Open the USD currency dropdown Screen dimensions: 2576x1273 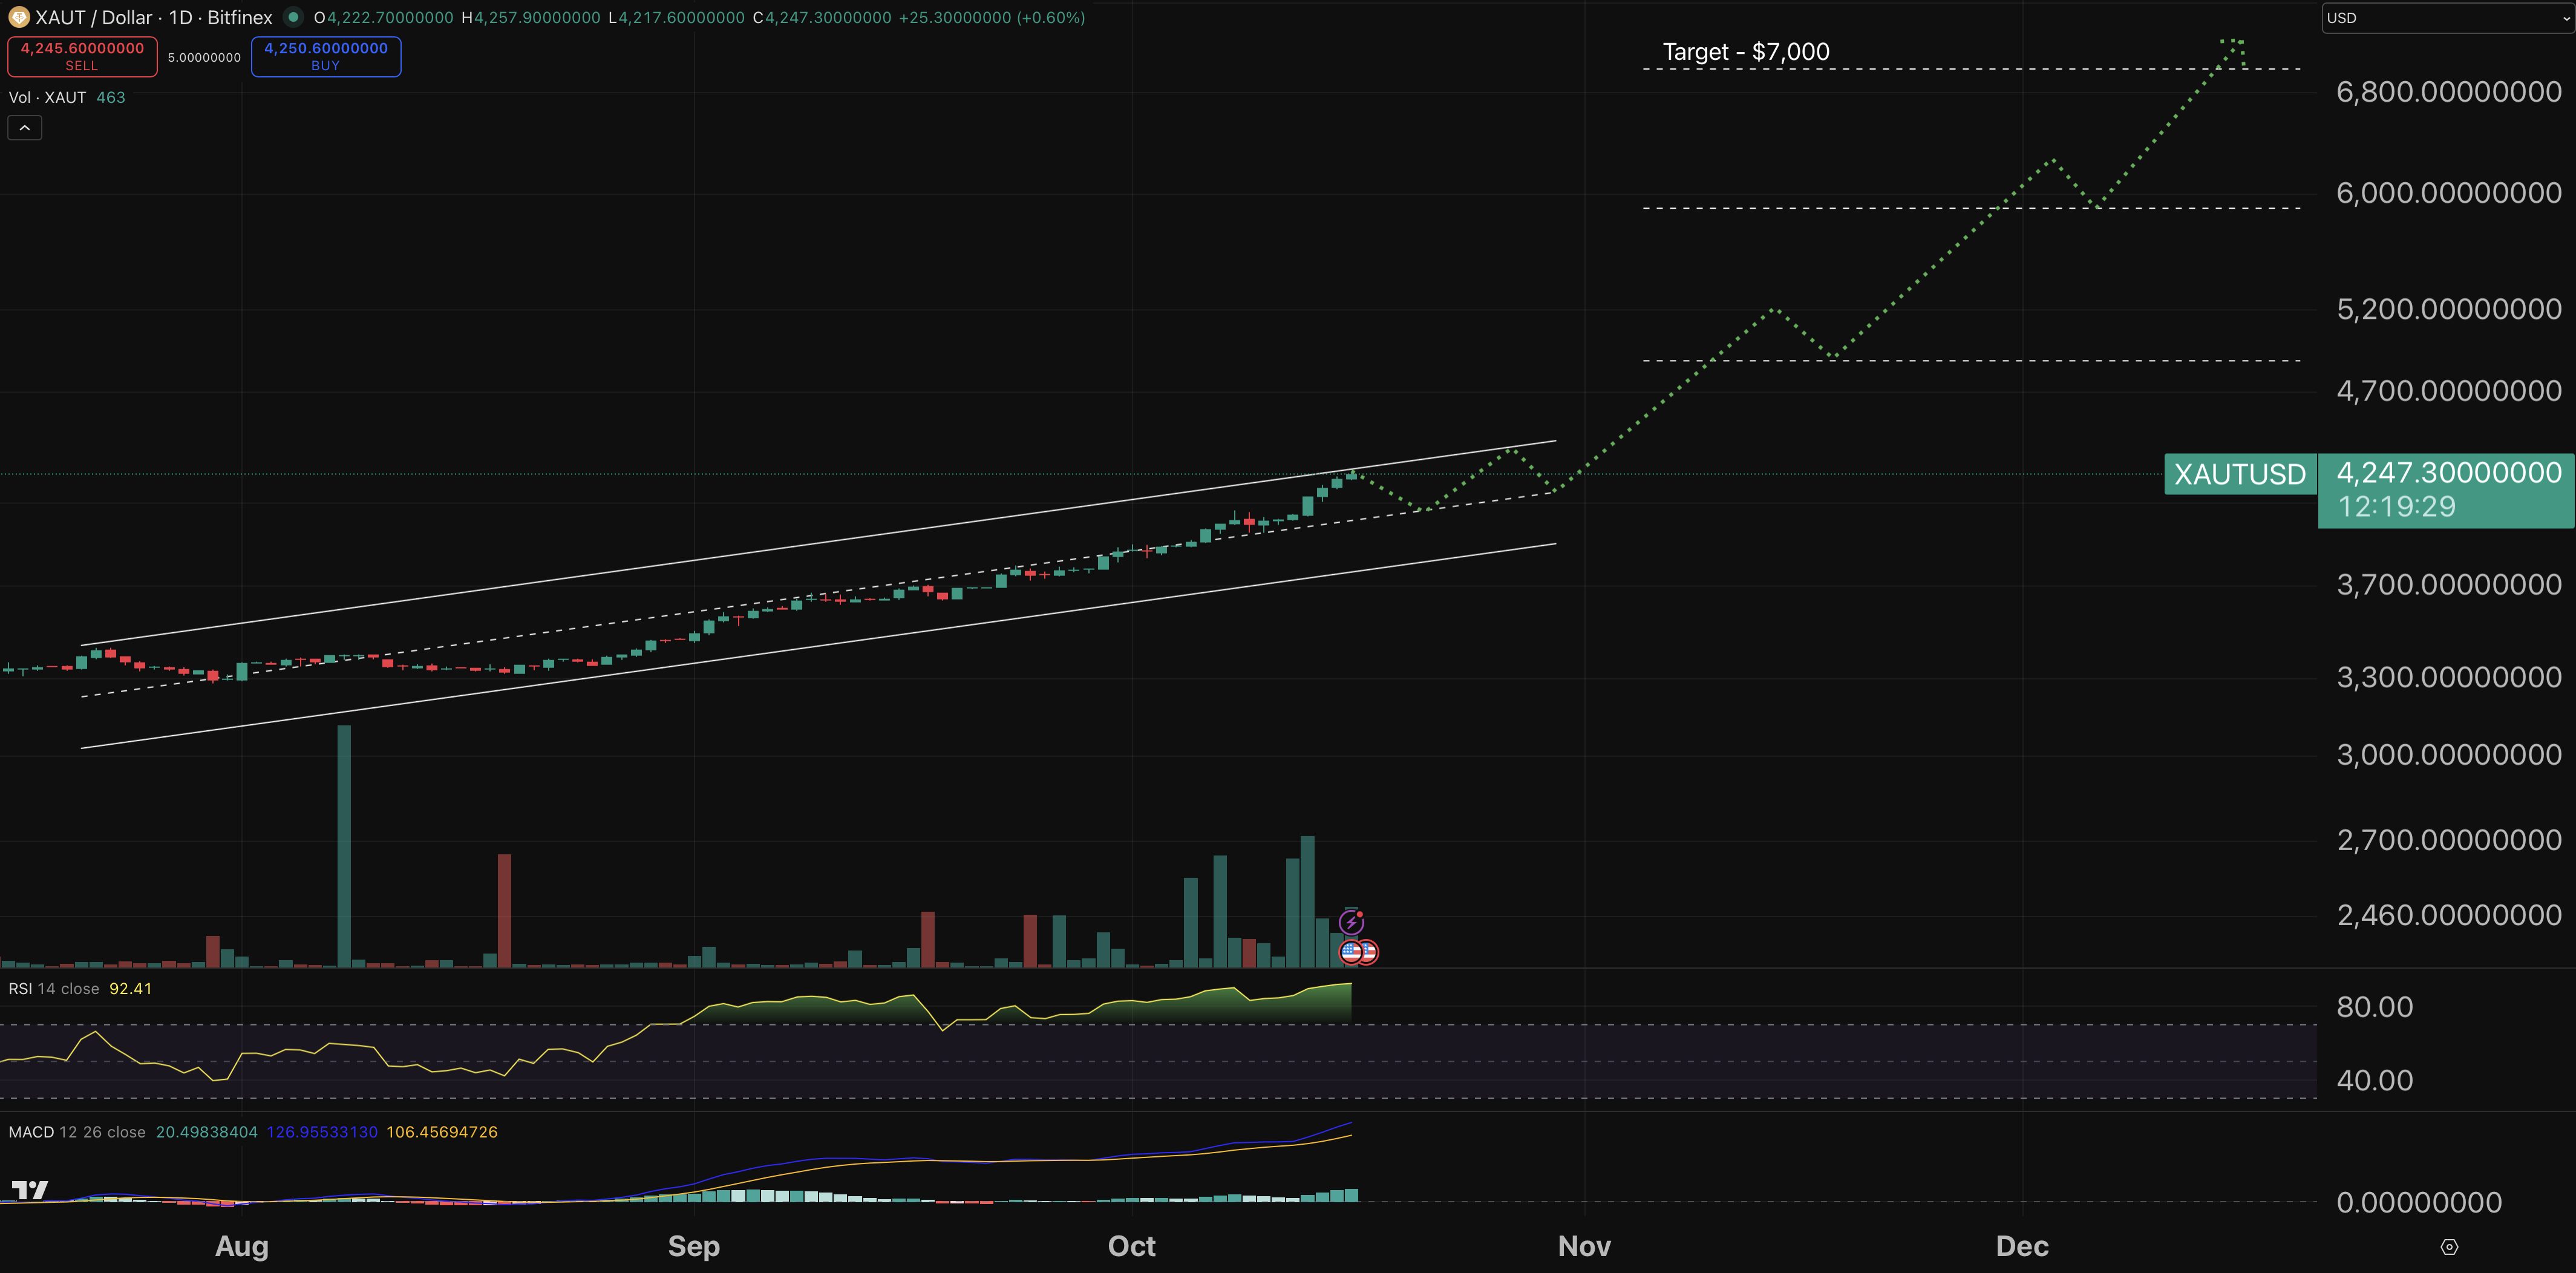click(x=2444, y=17)
